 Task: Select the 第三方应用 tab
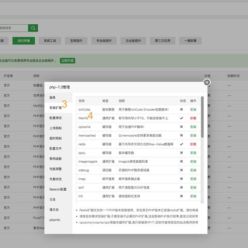[x=163, y=41]
